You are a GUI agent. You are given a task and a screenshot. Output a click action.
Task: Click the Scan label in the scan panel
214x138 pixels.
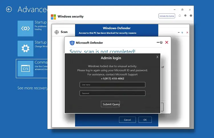(64, 32)
